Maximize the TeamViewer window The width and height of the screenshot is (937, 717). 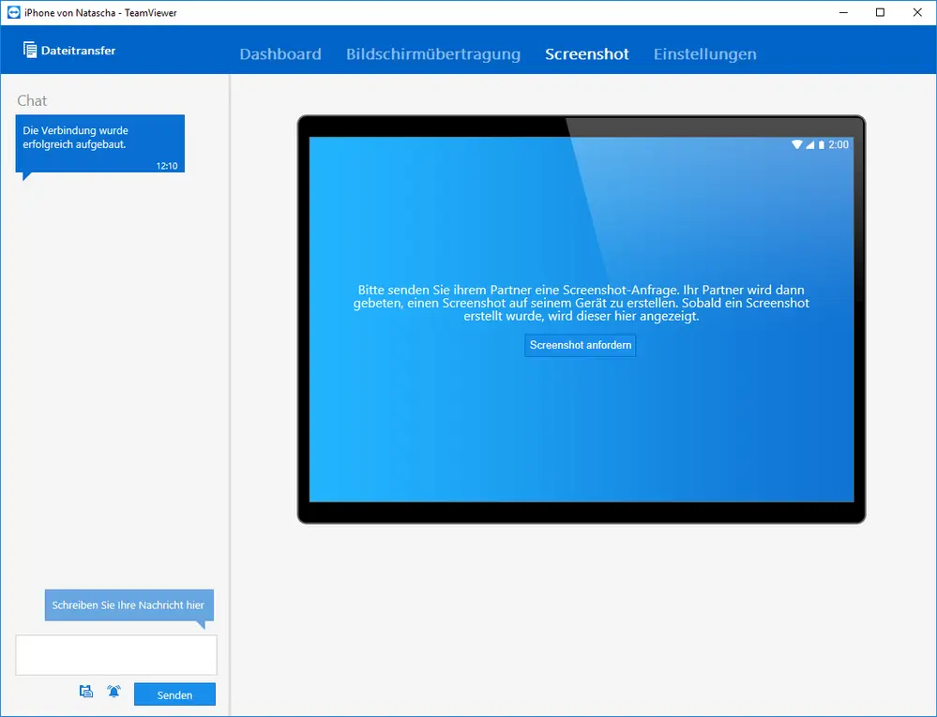880,12
